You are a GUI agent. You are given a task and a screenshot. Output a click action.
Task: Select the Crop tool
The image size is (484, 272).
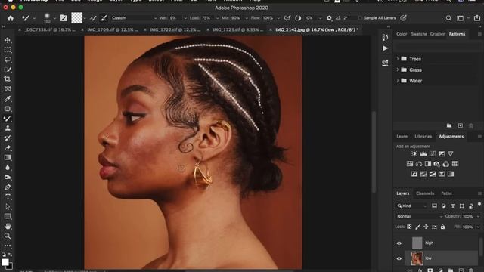pos(8,79)
